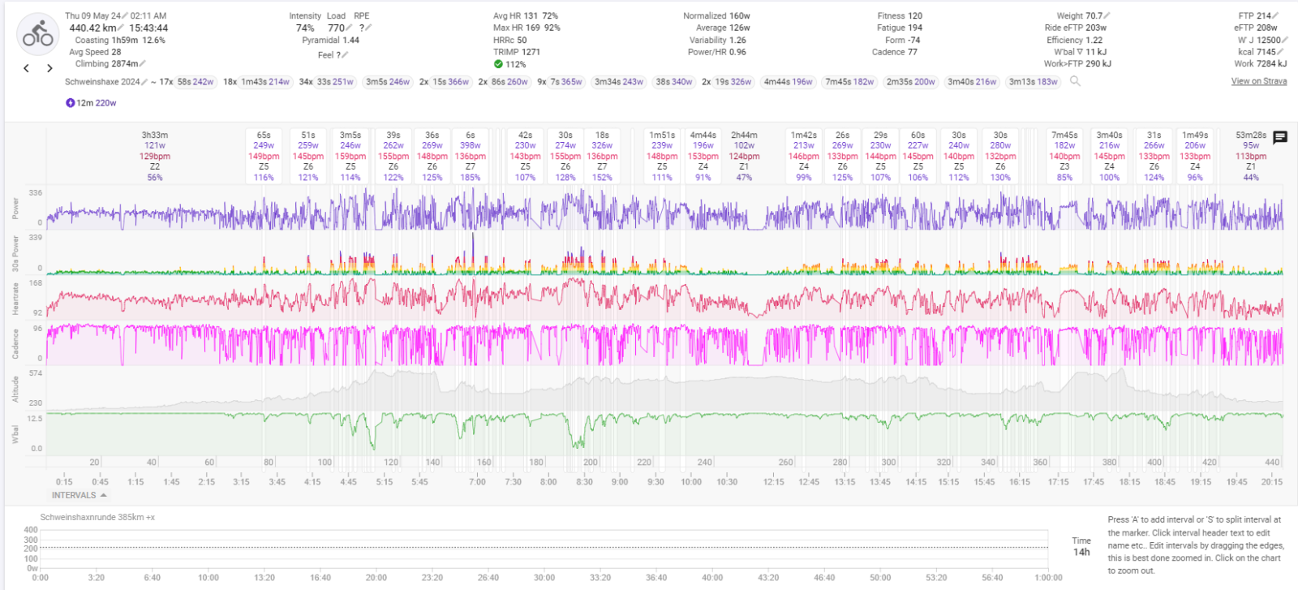Select the 3m40s 216w interval chip
Viewport: 1298px width, 590px height.
(x=973, y=82)
